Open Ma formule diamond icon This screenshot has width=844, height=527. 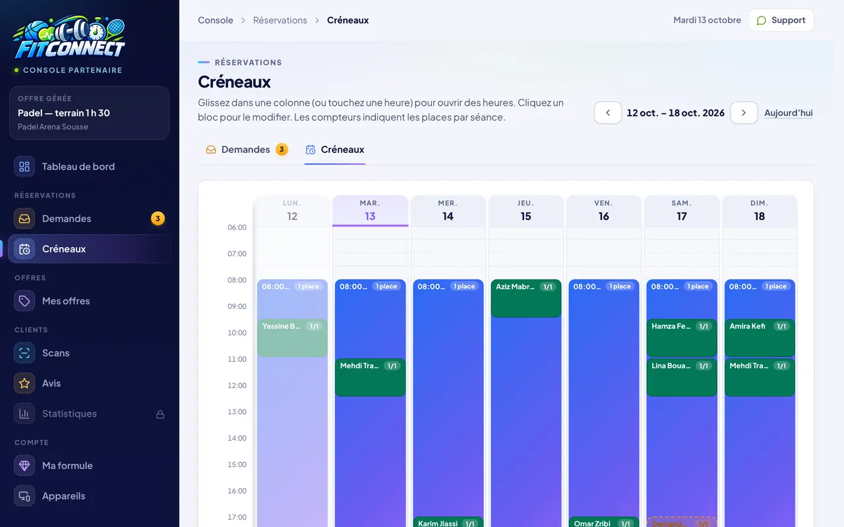point(24,466)
